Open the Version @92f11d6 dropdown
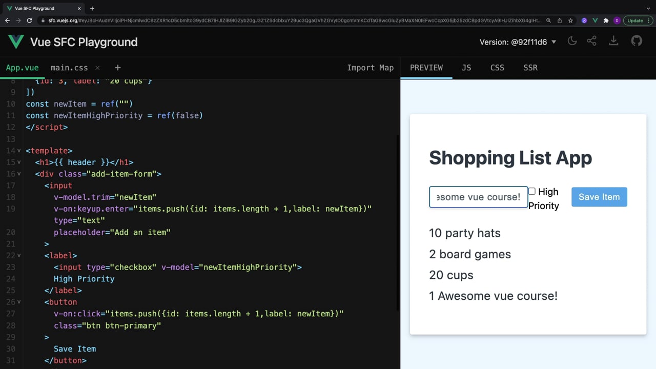This screenshot has width=656, height=369. tap(518, 42)
